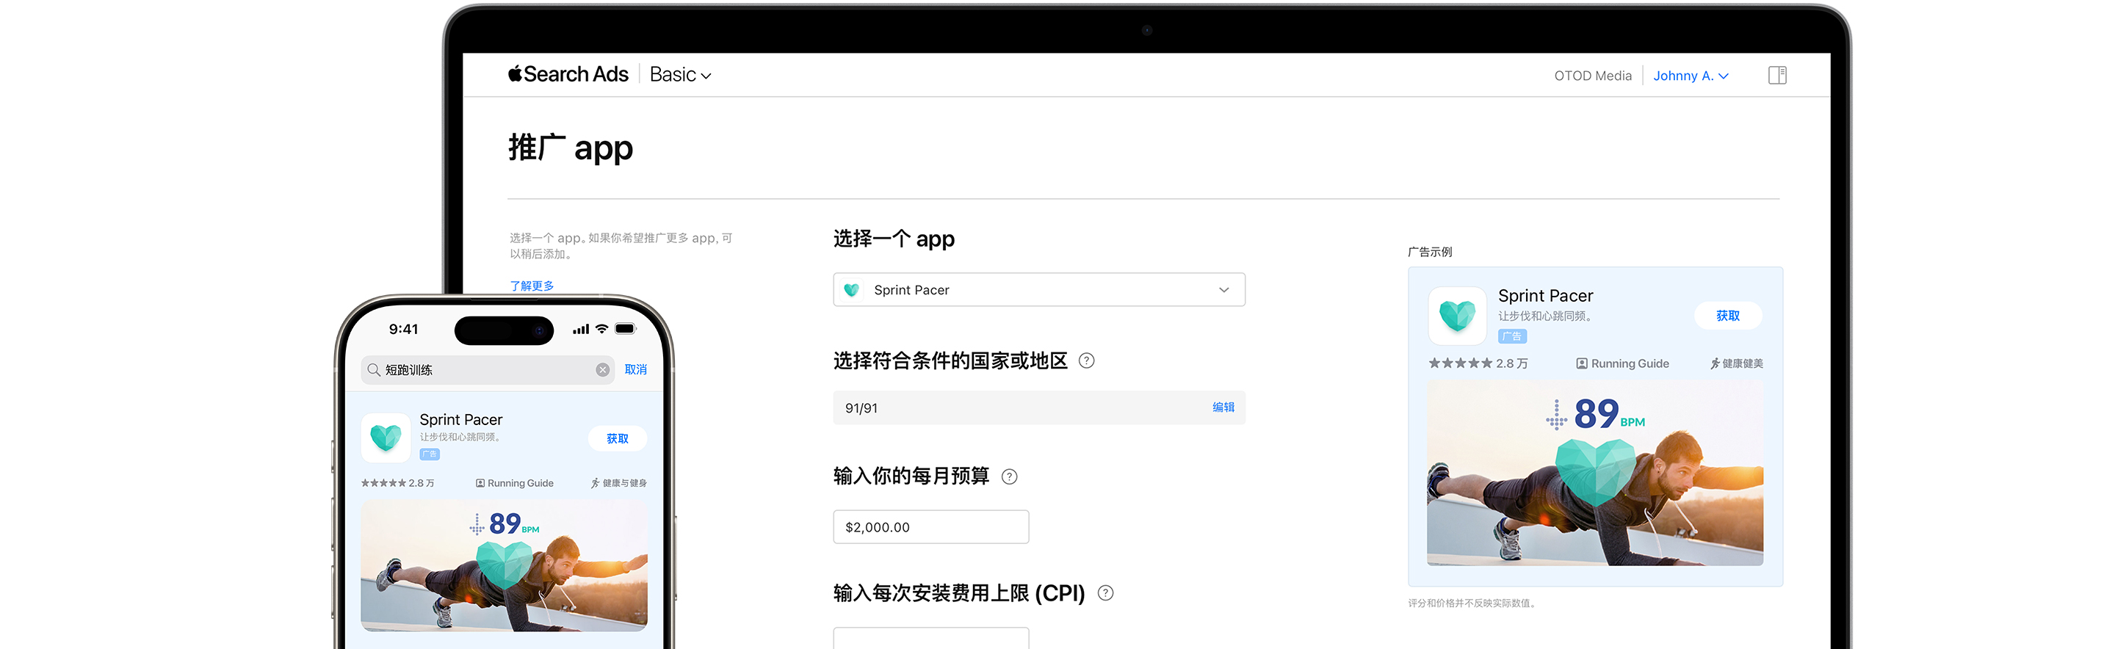
Task: Tap 取消 on the iPhone
Action: click(635, 370)
